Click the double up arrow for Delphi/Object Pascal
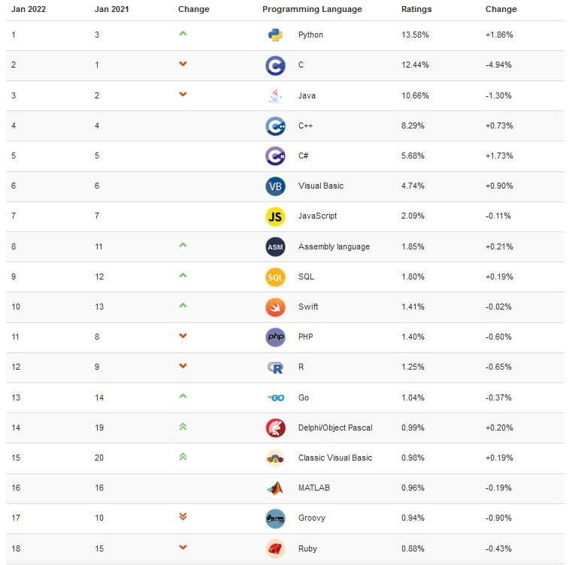The width and height of the screenshot is (569, 565). [183, 427]
